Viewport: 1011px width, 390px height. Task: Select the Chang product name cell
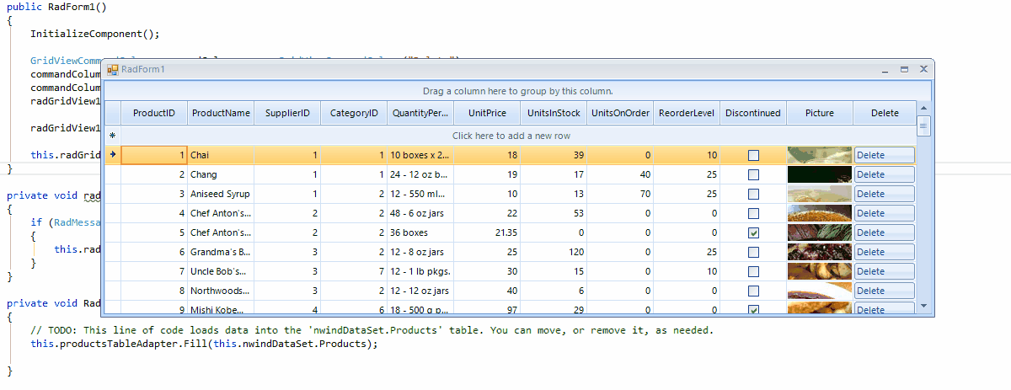tap(221, 174)
